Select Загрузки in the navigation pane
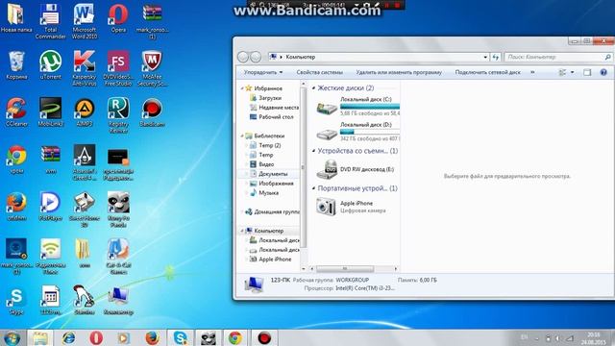The height and width of the screenshot is (346, 615). pyautogui.click(x=270, y=98)
